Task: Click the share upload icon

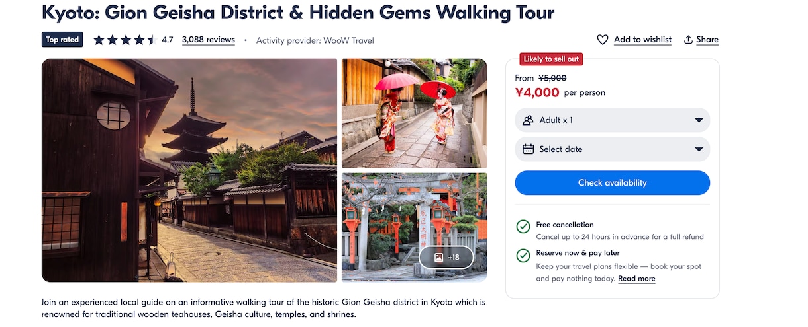Action: tap(689, 40)
